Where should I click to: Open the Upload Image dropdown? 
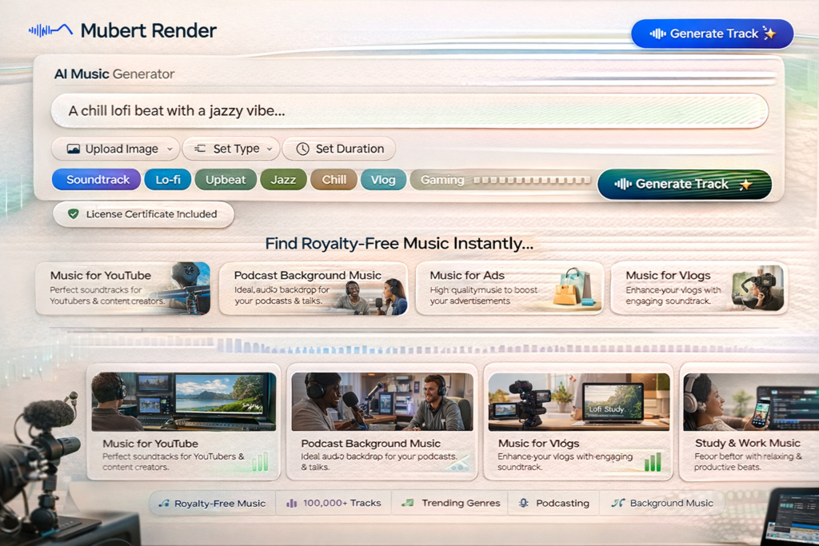[x=115, y=149]
